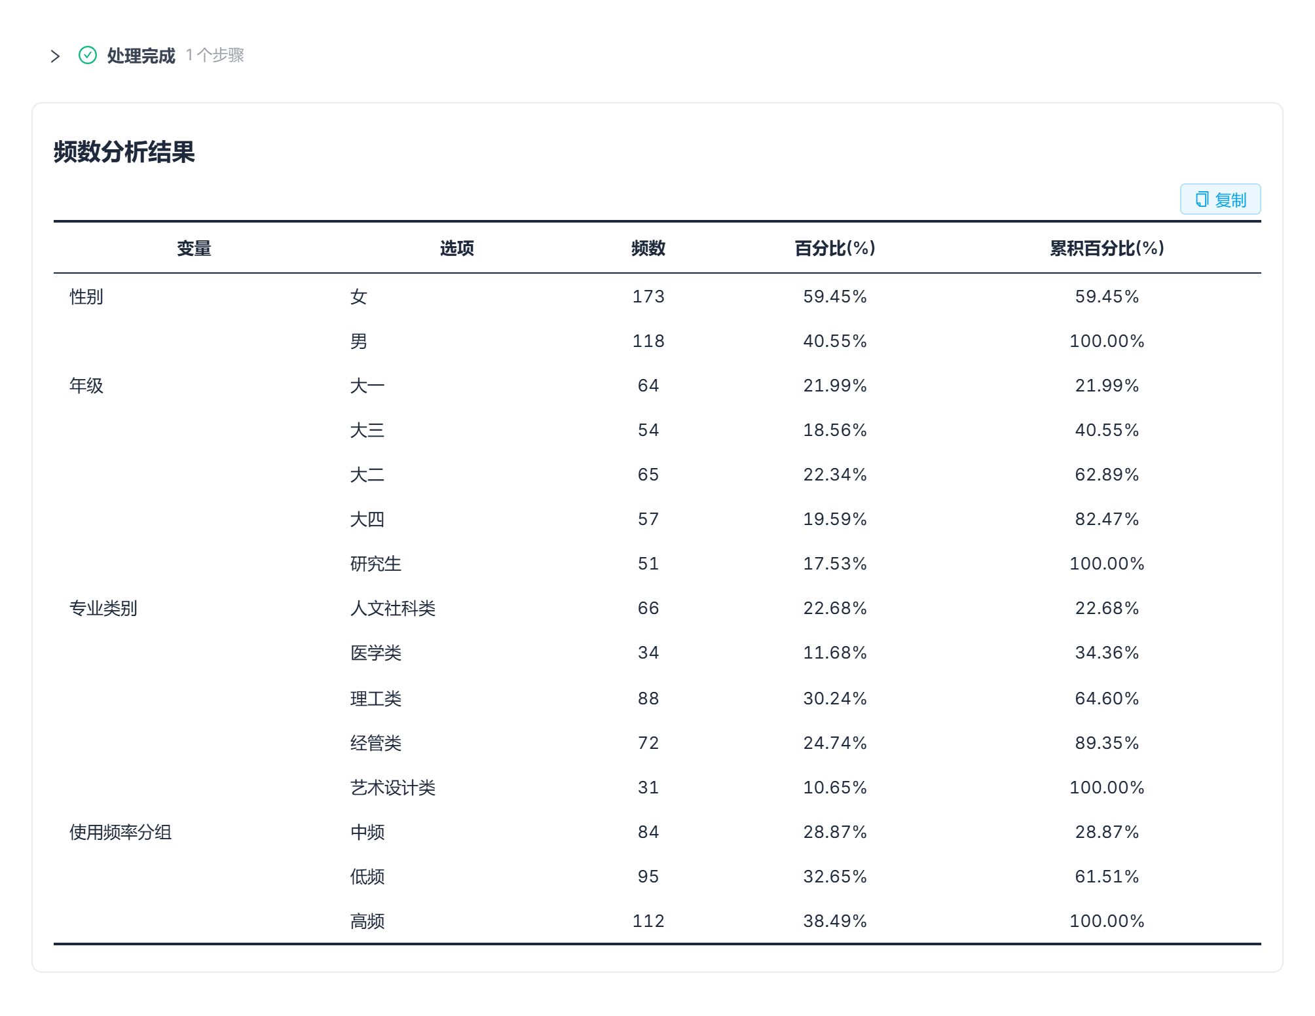
Task: Open the 1个步骤 step details text
Action: coord(215,55)
